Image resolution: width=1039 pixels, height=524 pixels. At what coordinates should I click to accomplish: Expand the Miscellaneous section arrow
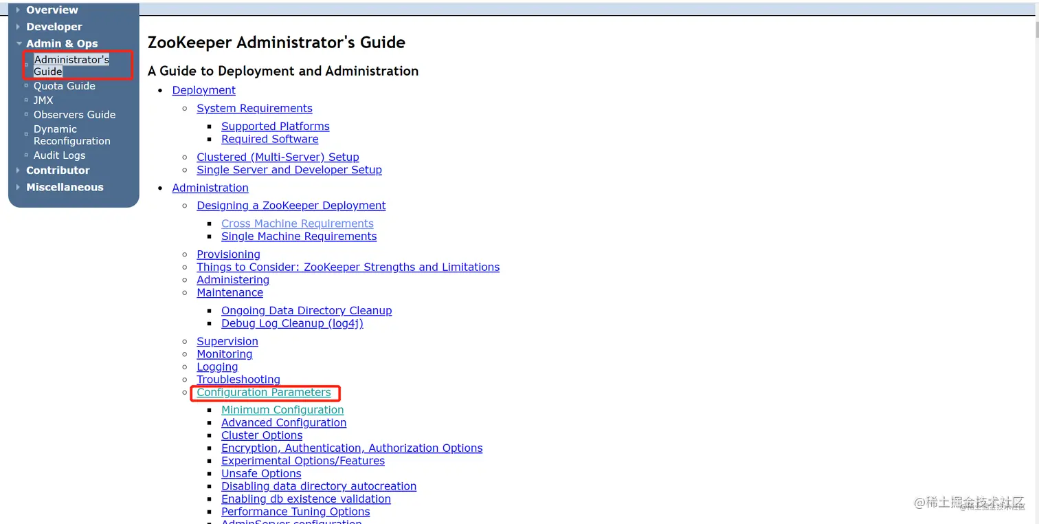[x=19, y=187]
